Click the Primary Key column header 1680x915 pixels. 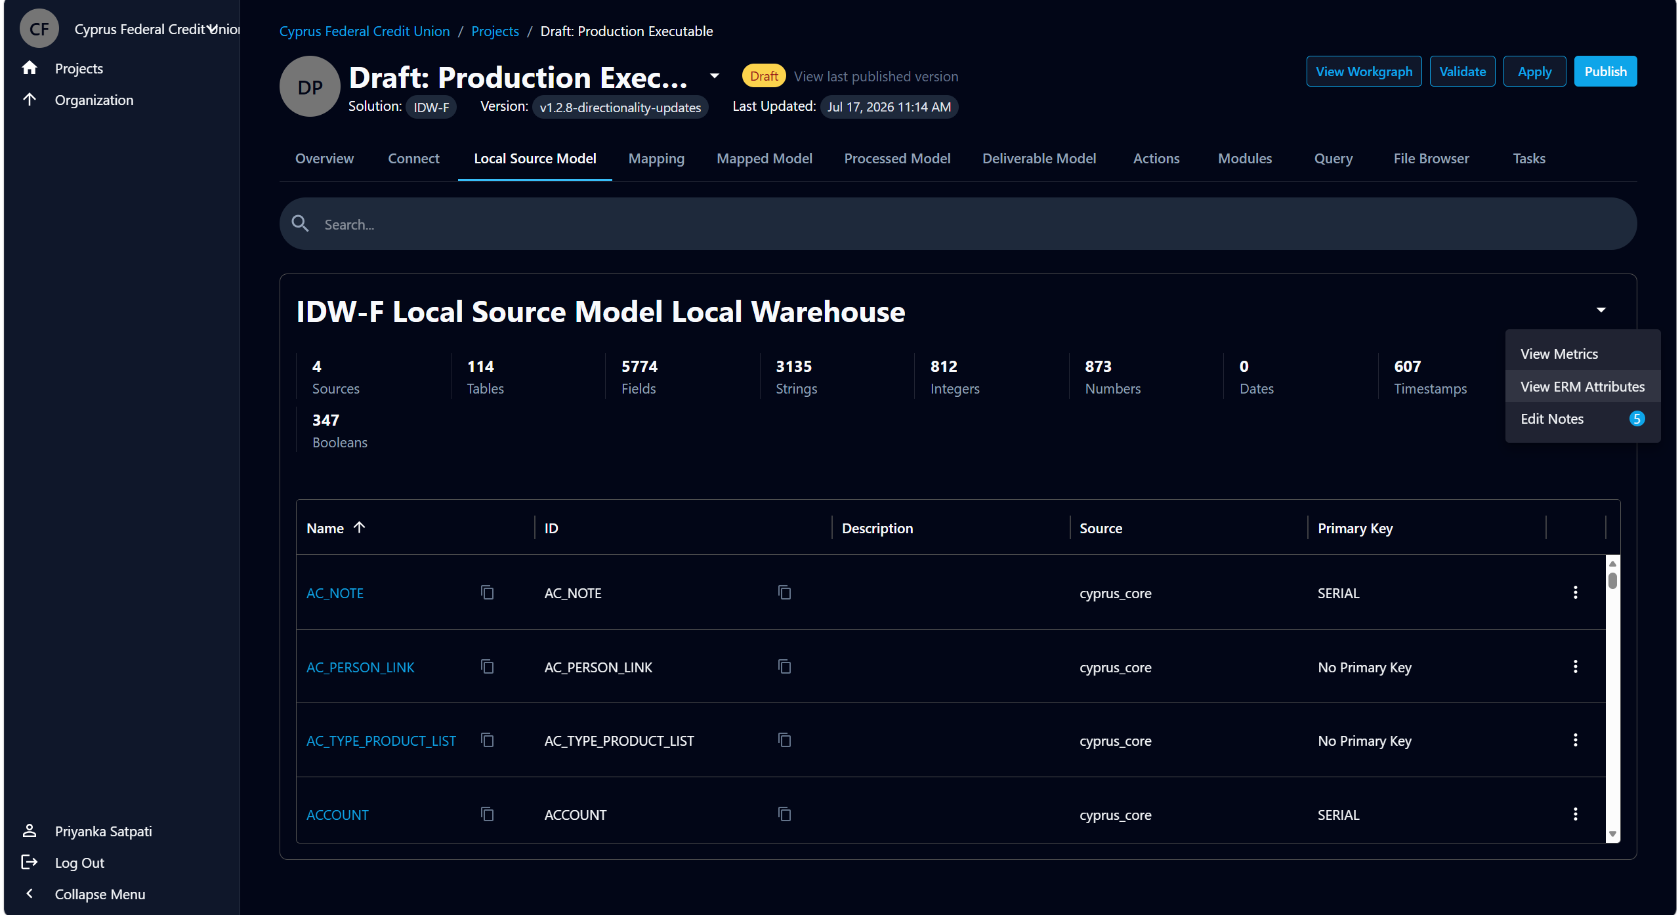coord(1354,528)
